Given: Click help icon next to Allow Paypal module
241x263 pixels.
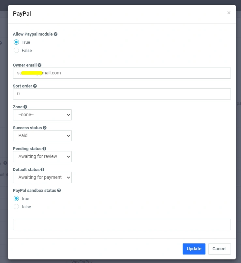Looking at the screenshot, I should click(x=55, y=34).
